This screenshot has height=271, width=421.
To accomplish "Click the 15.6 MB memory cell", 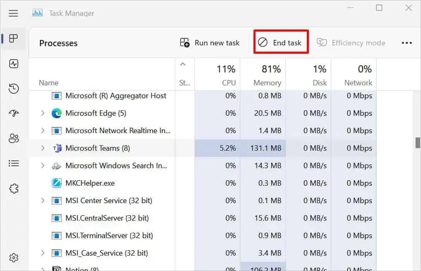I will [263, 218].
